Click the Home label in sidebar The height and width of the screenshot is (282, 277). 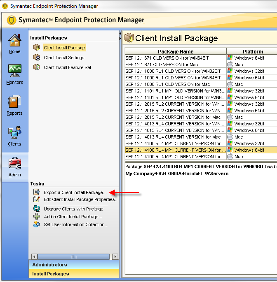(15, 51)
